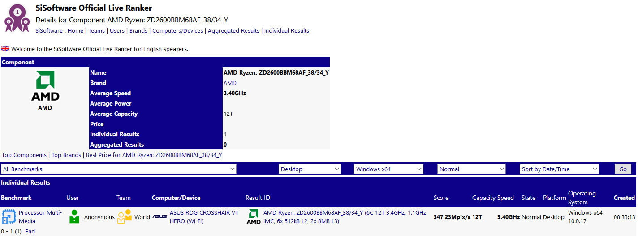
Task: Open the ASUS ROG CROSSHAIR VII HERO link
Action: click(x=204, y=217)
